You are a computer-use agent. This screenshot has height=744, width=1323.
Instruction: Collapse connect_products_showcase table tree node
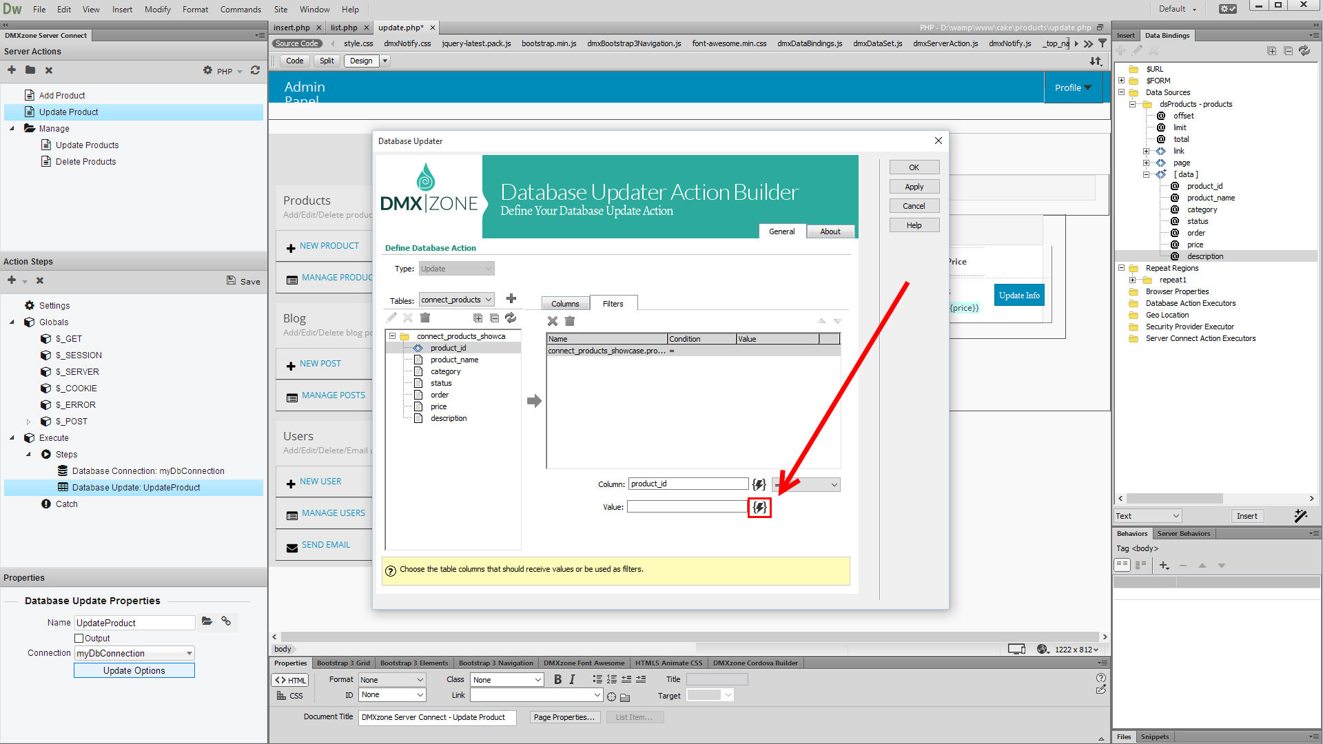point(392,336)
